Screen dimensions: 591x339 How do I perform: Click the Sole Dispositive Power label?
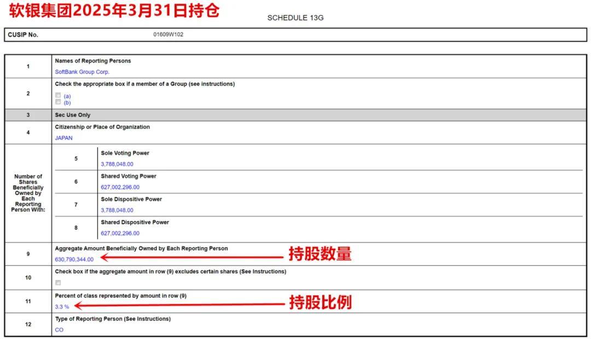tap(131, 199)
